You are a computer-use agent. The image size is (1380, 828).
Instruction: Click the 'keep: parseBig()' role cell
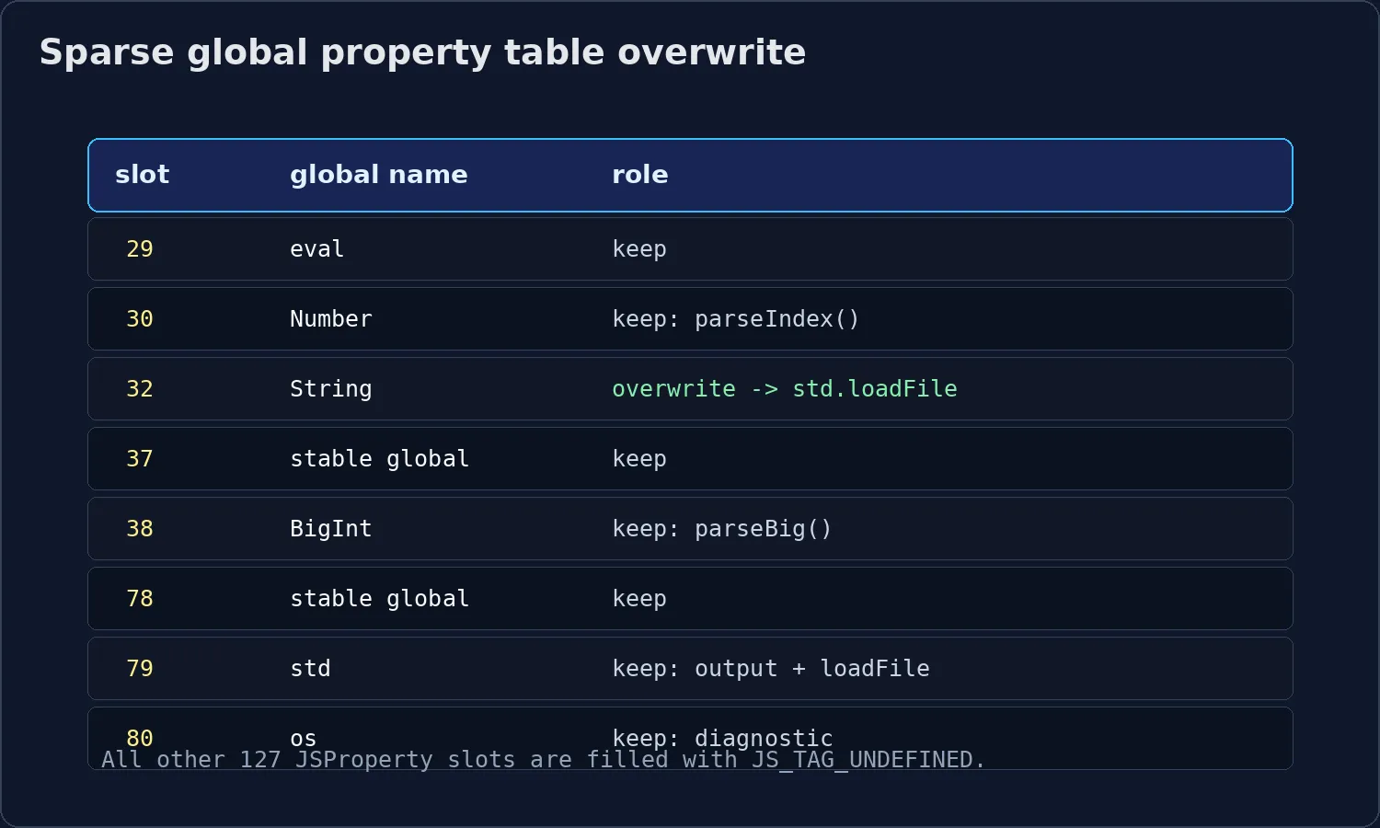click(722, 529)
